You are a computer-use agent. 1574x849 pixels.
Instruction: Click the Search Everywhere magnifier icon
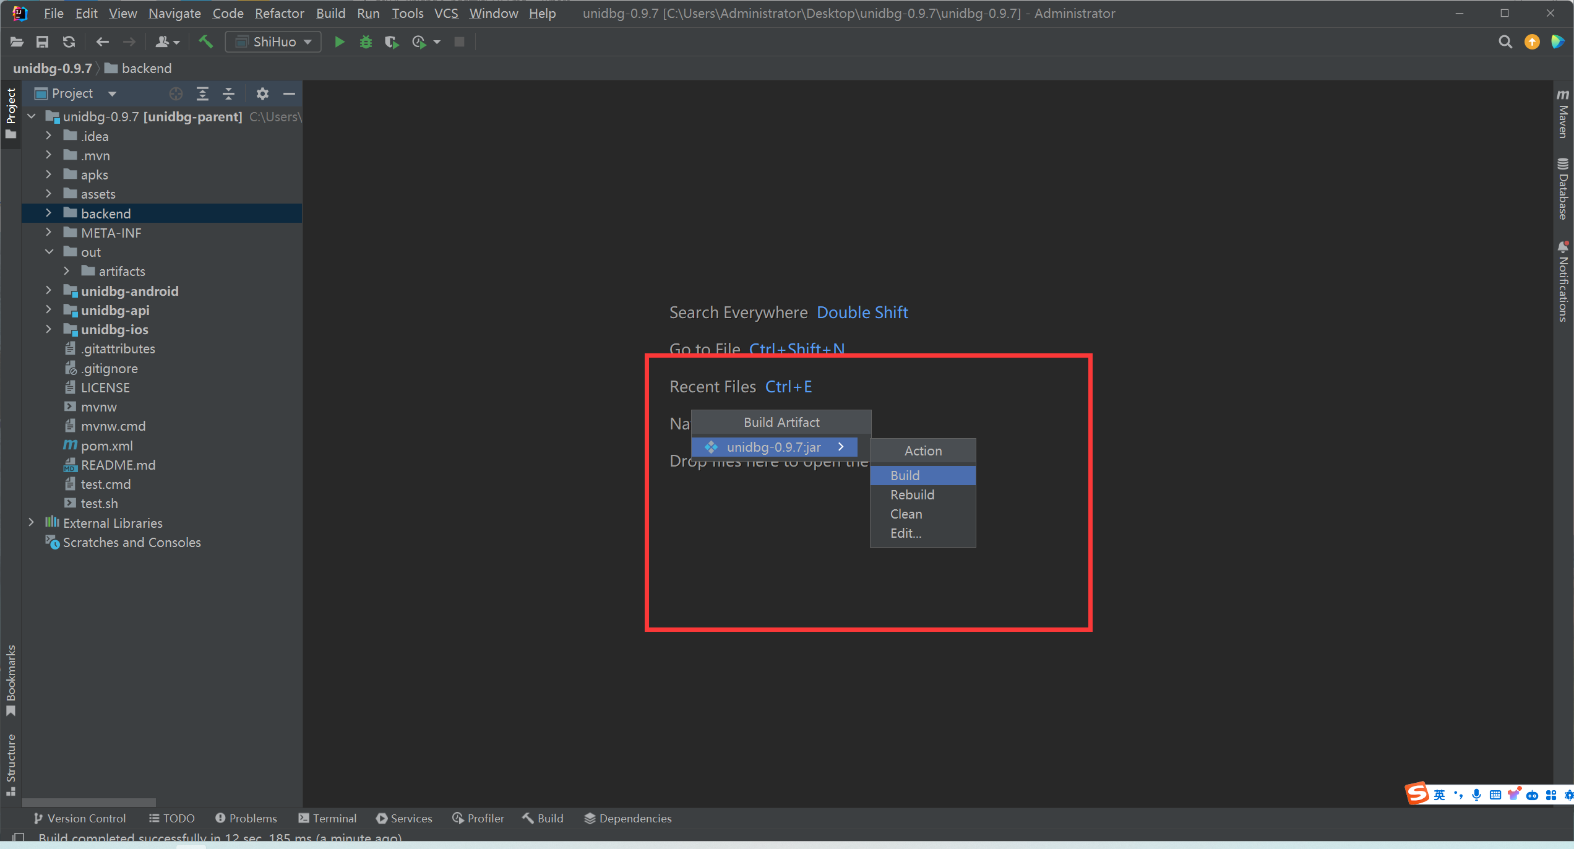coord(1506,42)
